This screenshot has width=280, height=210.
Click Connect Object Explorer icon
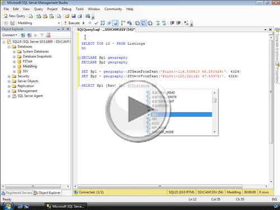click(x=23, y=35)
